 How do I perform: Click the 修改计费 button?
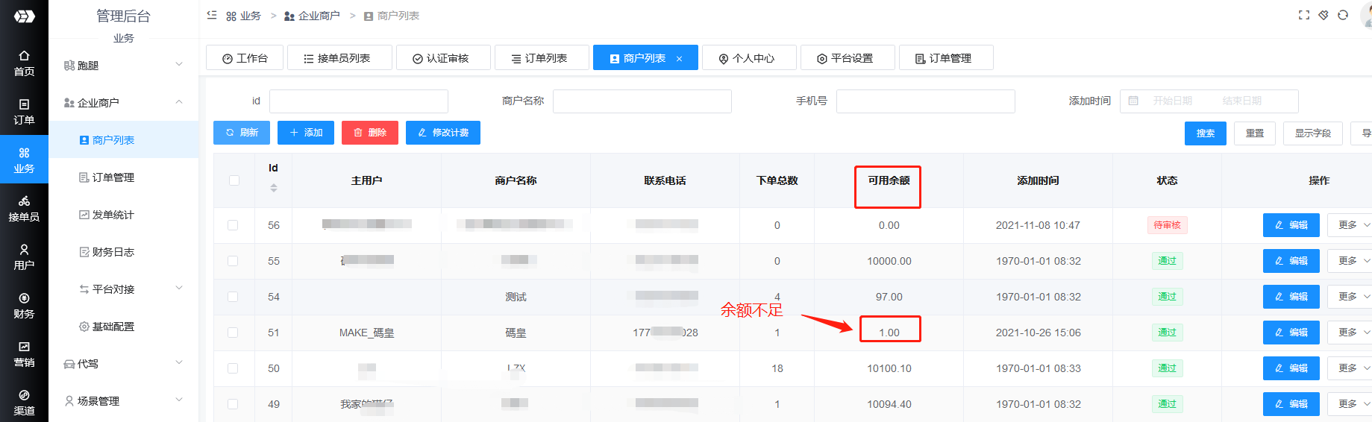(x=443, y=133)
